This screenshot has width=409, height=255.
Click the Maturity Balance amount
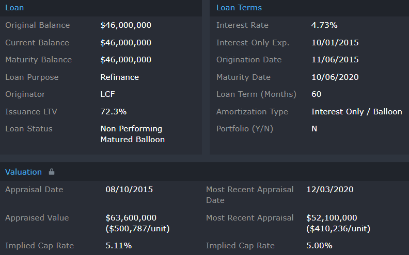click(125, 60)
